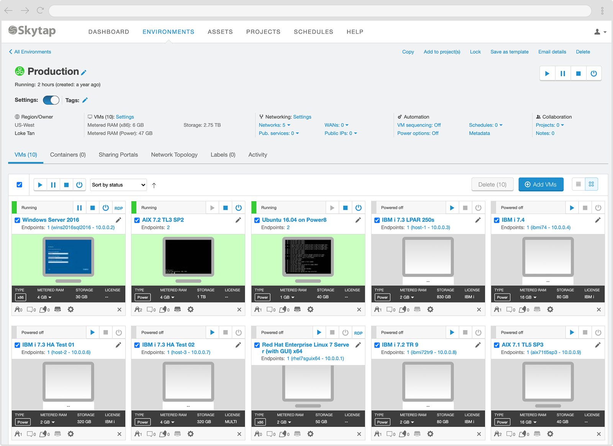This screenshot has width=613, height=446.
Task: Open the Ubuntu 16.04 console thumbnail
Action: [x=308, y=258]
